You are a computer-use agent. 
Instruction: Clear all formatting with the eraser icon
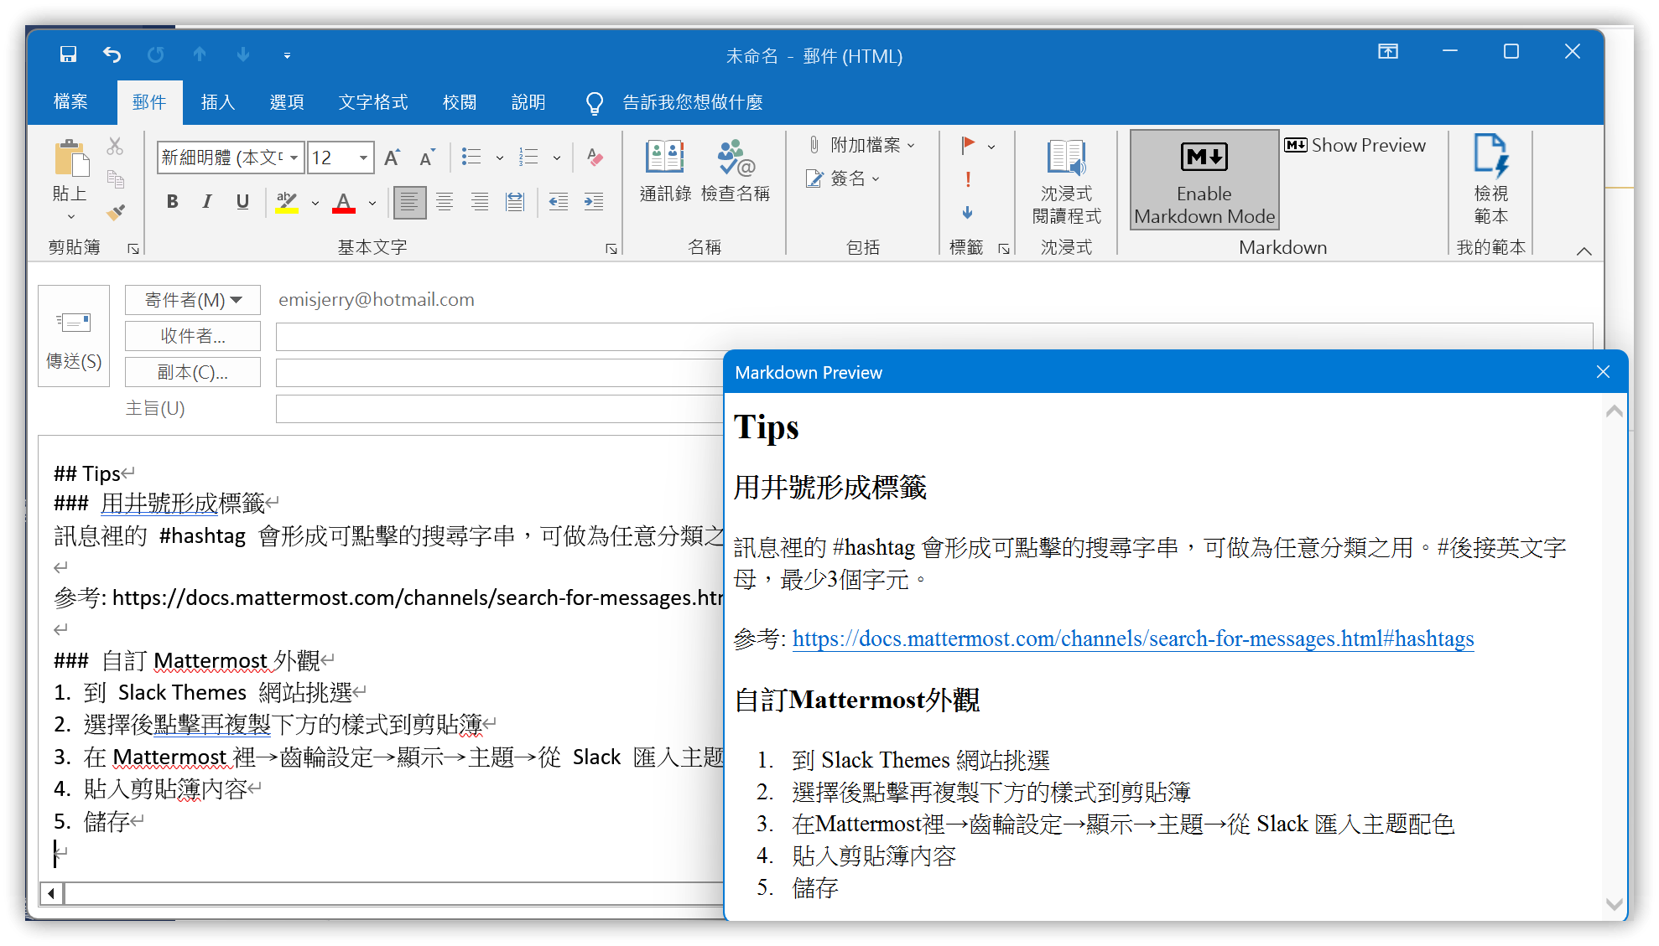(x=595, y=157)
